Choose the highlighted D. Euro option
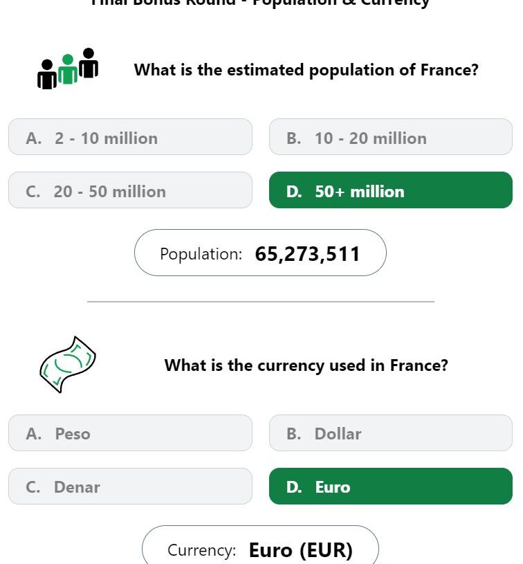 [x=391, y=486]
